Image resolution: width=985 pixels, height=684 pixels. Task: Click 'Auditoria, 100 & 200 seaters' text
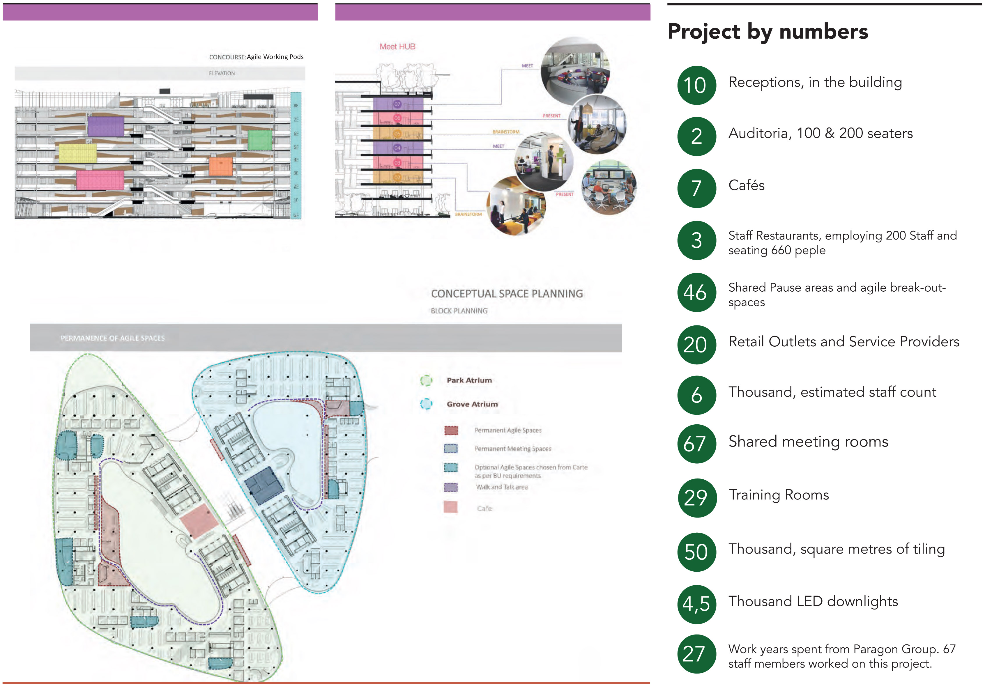(820, 133)
